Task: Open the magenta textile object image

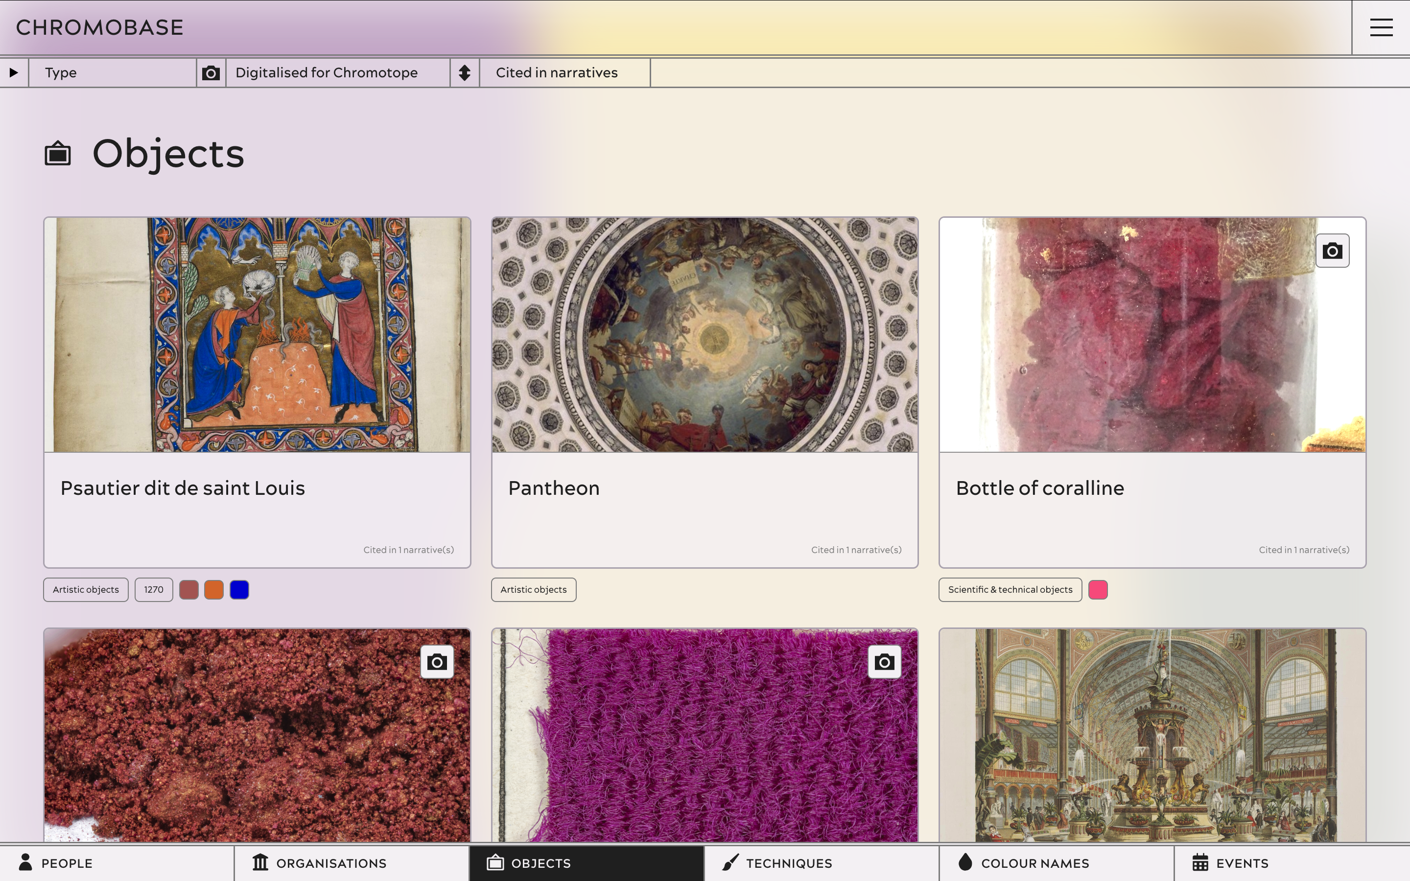Action: 705,735
